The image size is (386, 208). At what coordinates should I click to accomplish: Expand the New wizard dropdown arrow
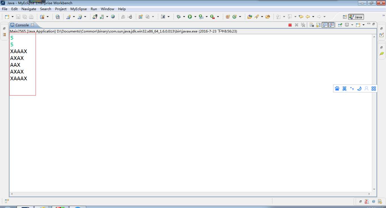[x=12, y=17]
